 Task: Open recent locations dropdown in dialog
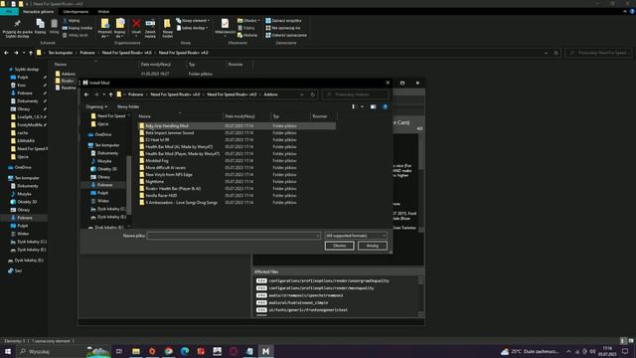pyautogui.click(x=104, y=94)
